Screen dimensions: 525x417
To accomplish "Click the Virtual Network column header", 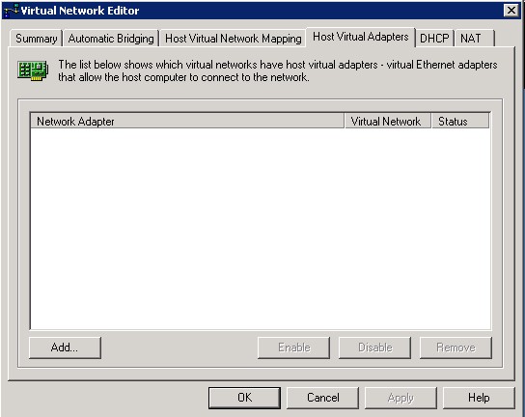I will pyautogui.click(x=388, y=122).
